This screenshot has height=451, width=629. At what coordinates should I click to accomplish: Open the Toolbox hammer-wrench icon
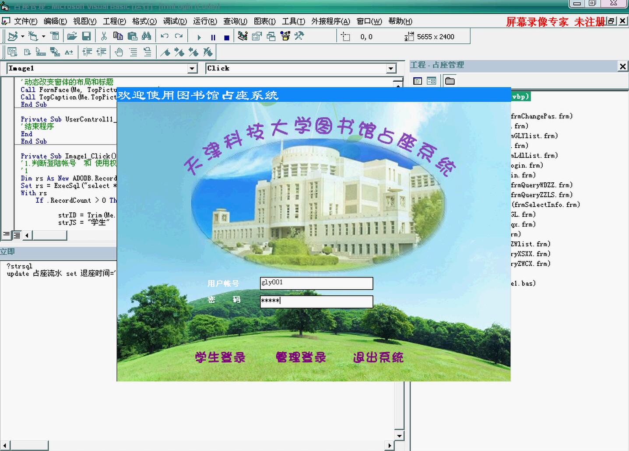(x=299, y=37)
